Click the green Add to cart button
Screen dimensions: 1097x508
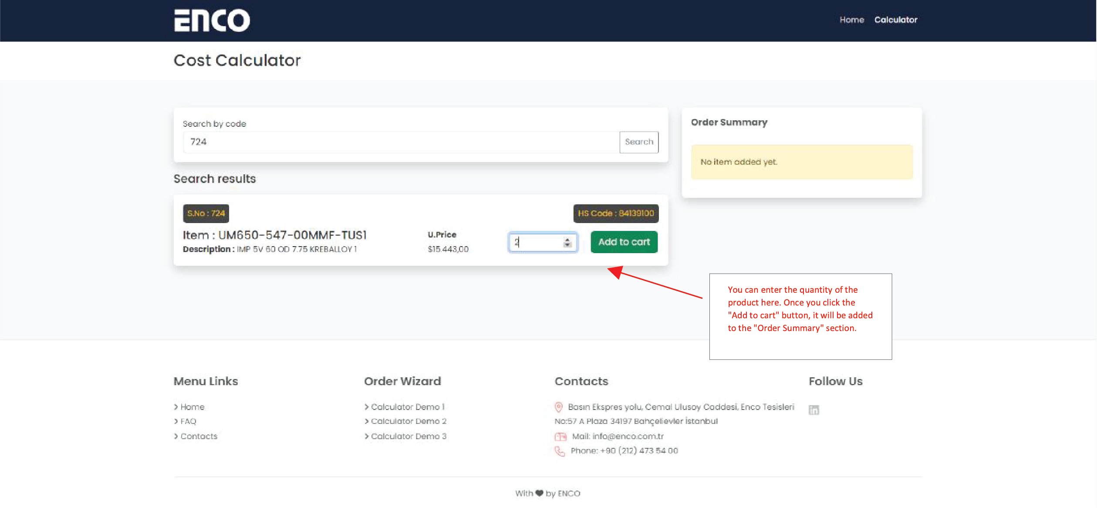(624, 242)
